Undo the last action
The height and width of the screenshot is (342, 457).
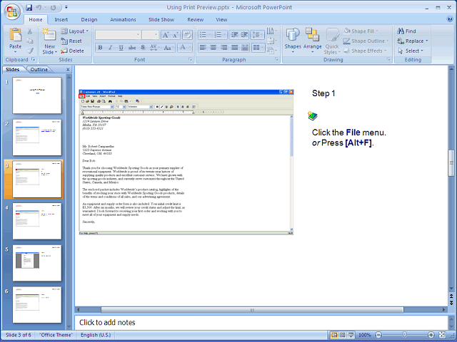pyautogui.click(x=39, y=8)
